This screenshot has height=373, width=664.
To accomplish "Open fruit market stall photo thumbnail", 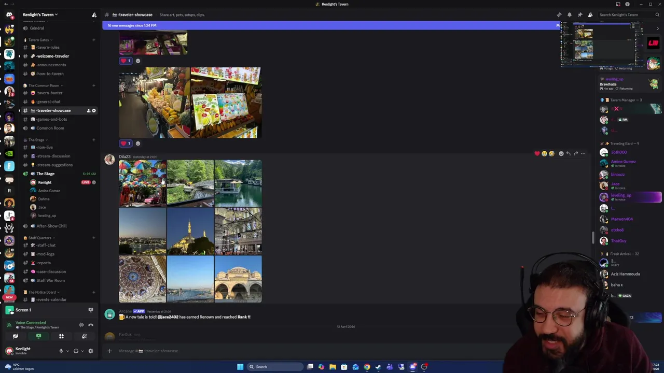I will pos(154,103).
